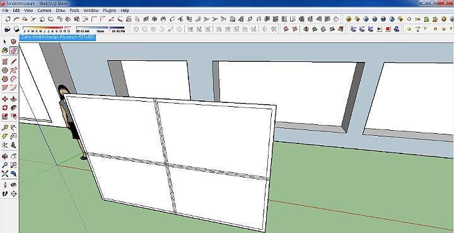Activate the Tape Measure tool

tap(5, 128)
